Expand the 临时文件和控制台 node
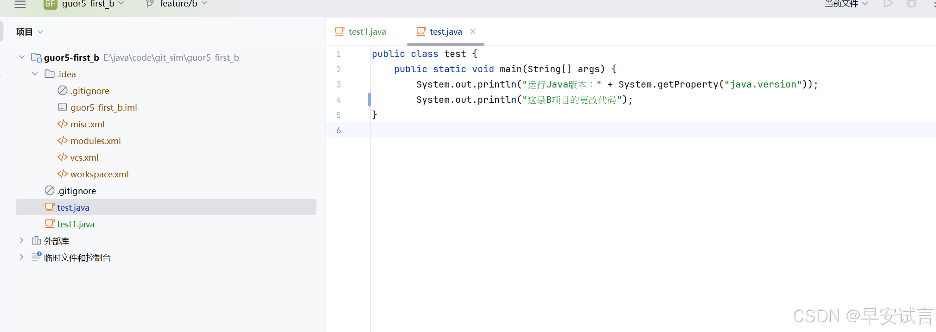936x332 pixels. click(22, 257)
